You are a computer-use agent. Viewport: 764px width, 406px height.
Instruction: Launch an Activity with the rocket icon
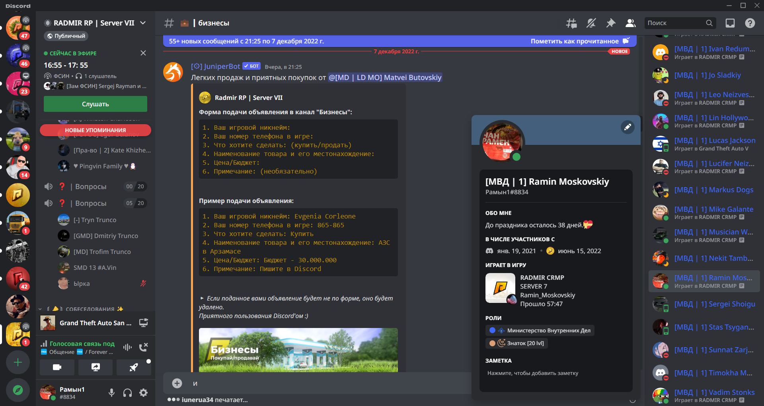[x=134, y=367]
